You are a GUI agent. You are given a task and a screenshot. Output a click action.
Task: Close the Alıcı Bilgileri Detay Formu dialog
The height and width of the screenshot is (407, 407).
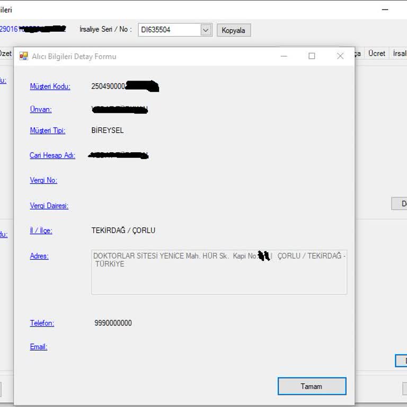point(340,56)
